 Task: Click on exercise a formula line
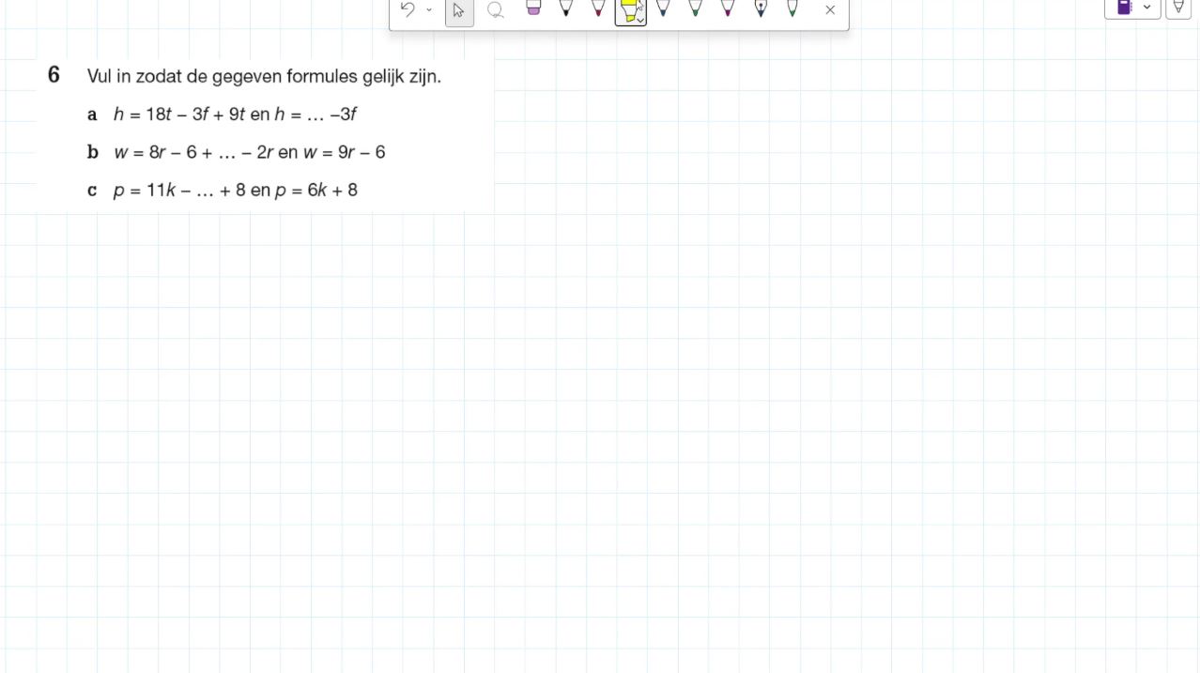pyautogui.click(x=235, y=115)
